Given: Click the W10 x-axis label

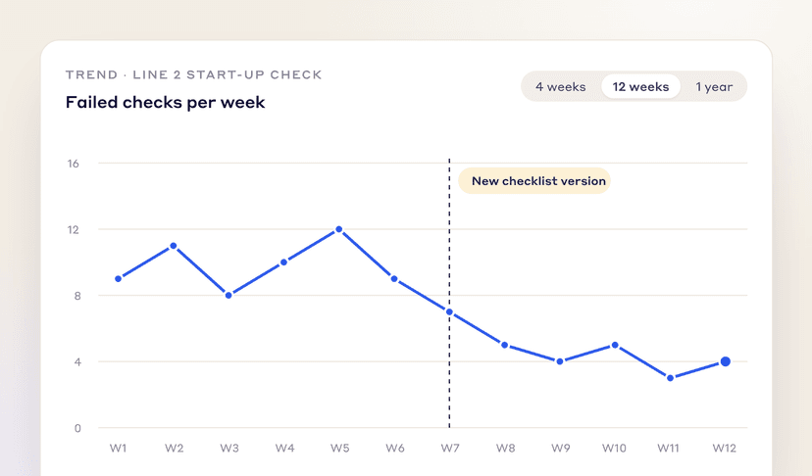Looking at the screenshot, I should pyautogui.click(x=614, y=448).
